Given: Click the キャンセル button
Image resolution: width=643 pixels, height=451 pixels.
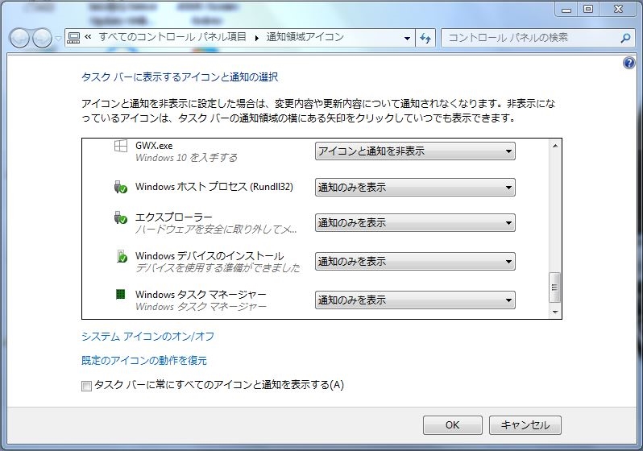Looking at the screenshot, I should pos(525,425).
